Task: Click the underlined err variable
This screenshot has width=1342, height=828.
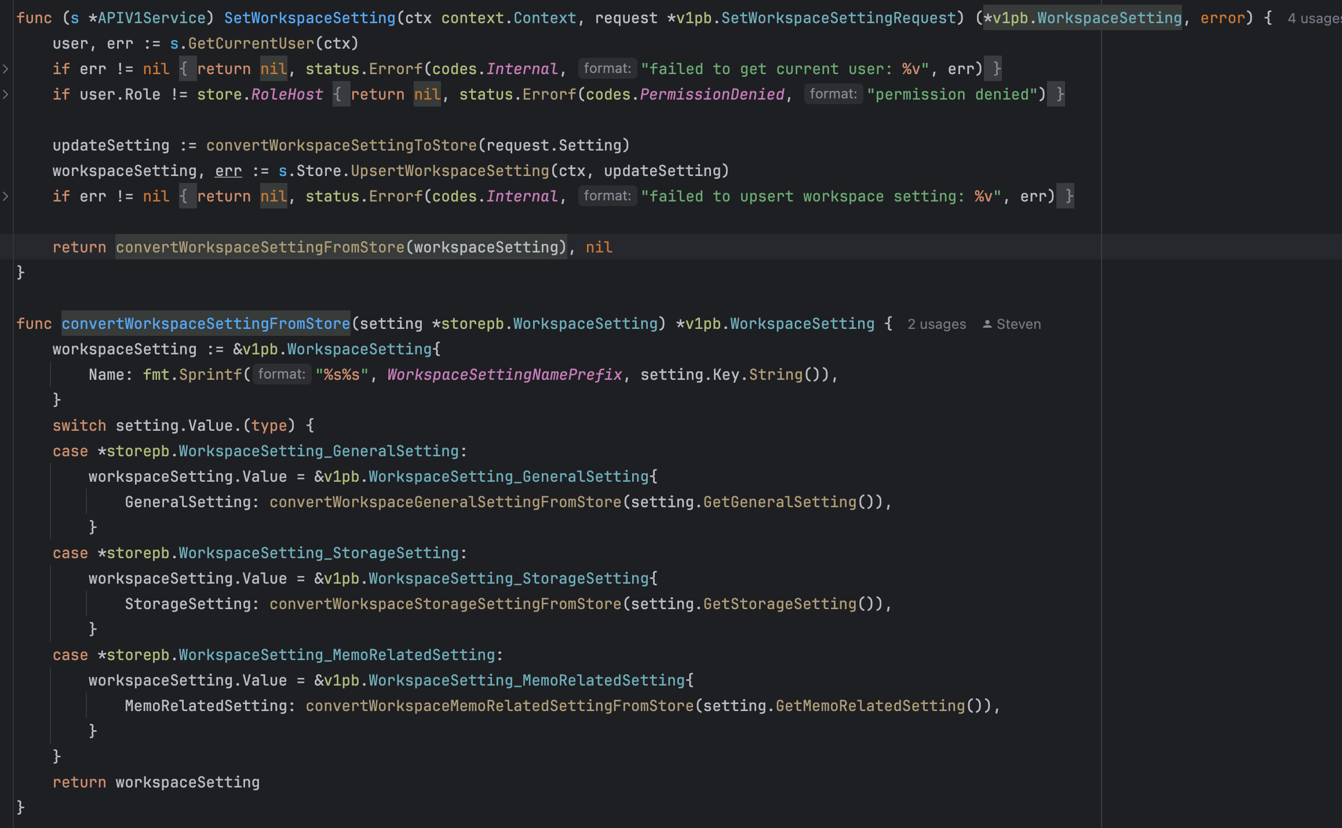Action: [x=228, y=171]
